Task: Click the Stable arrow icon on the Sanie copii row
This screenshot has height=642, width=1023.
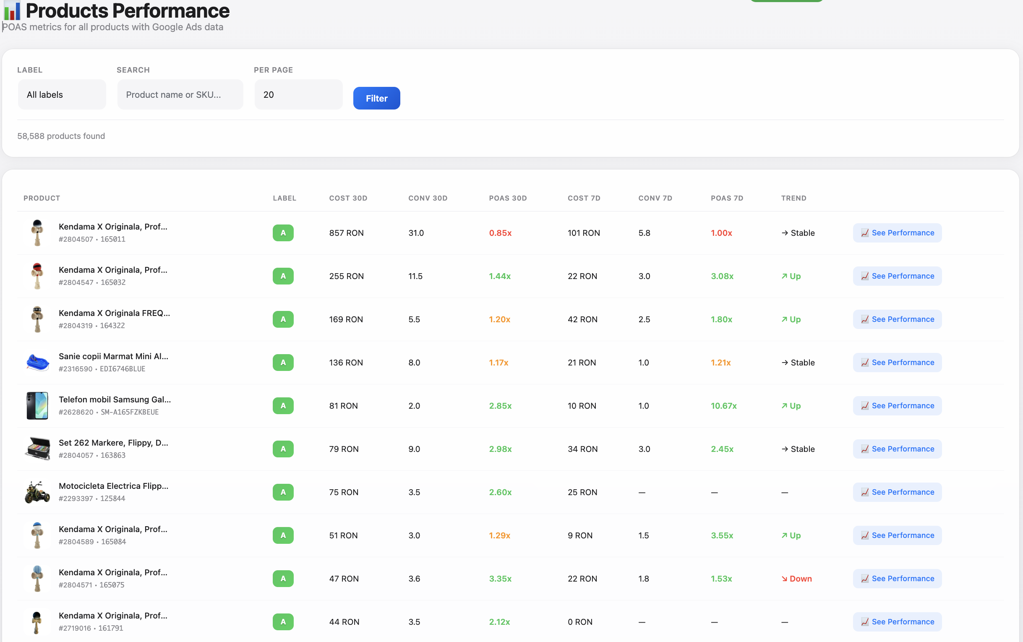Action: click(785, 362)
